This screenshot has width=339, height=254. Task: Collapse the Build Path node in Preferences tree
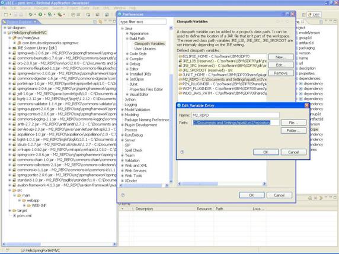point(127,38)
